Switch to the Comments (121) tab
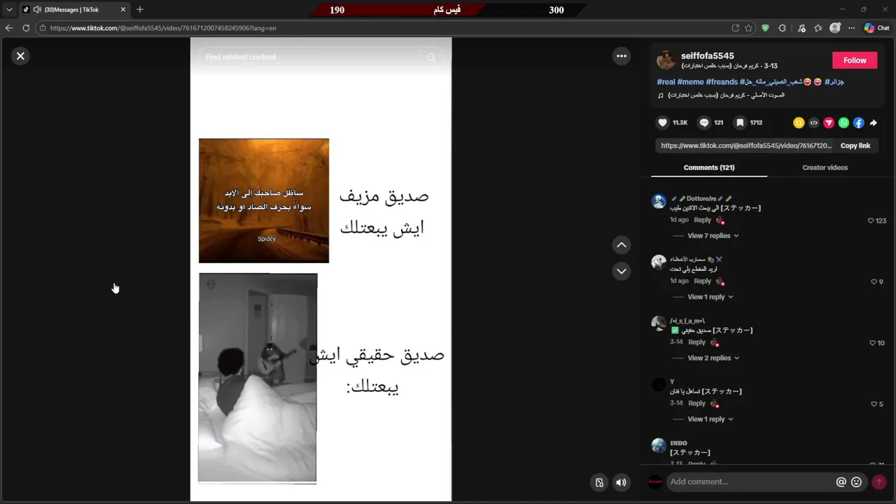Image resolution: width=896 pixels, height=504 pixels. pos(708,168)
